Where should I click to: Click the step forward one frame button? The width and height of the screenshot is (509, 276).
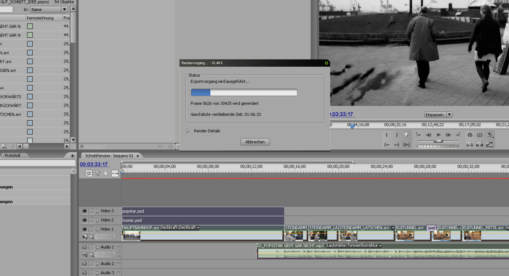coord(448,135)
